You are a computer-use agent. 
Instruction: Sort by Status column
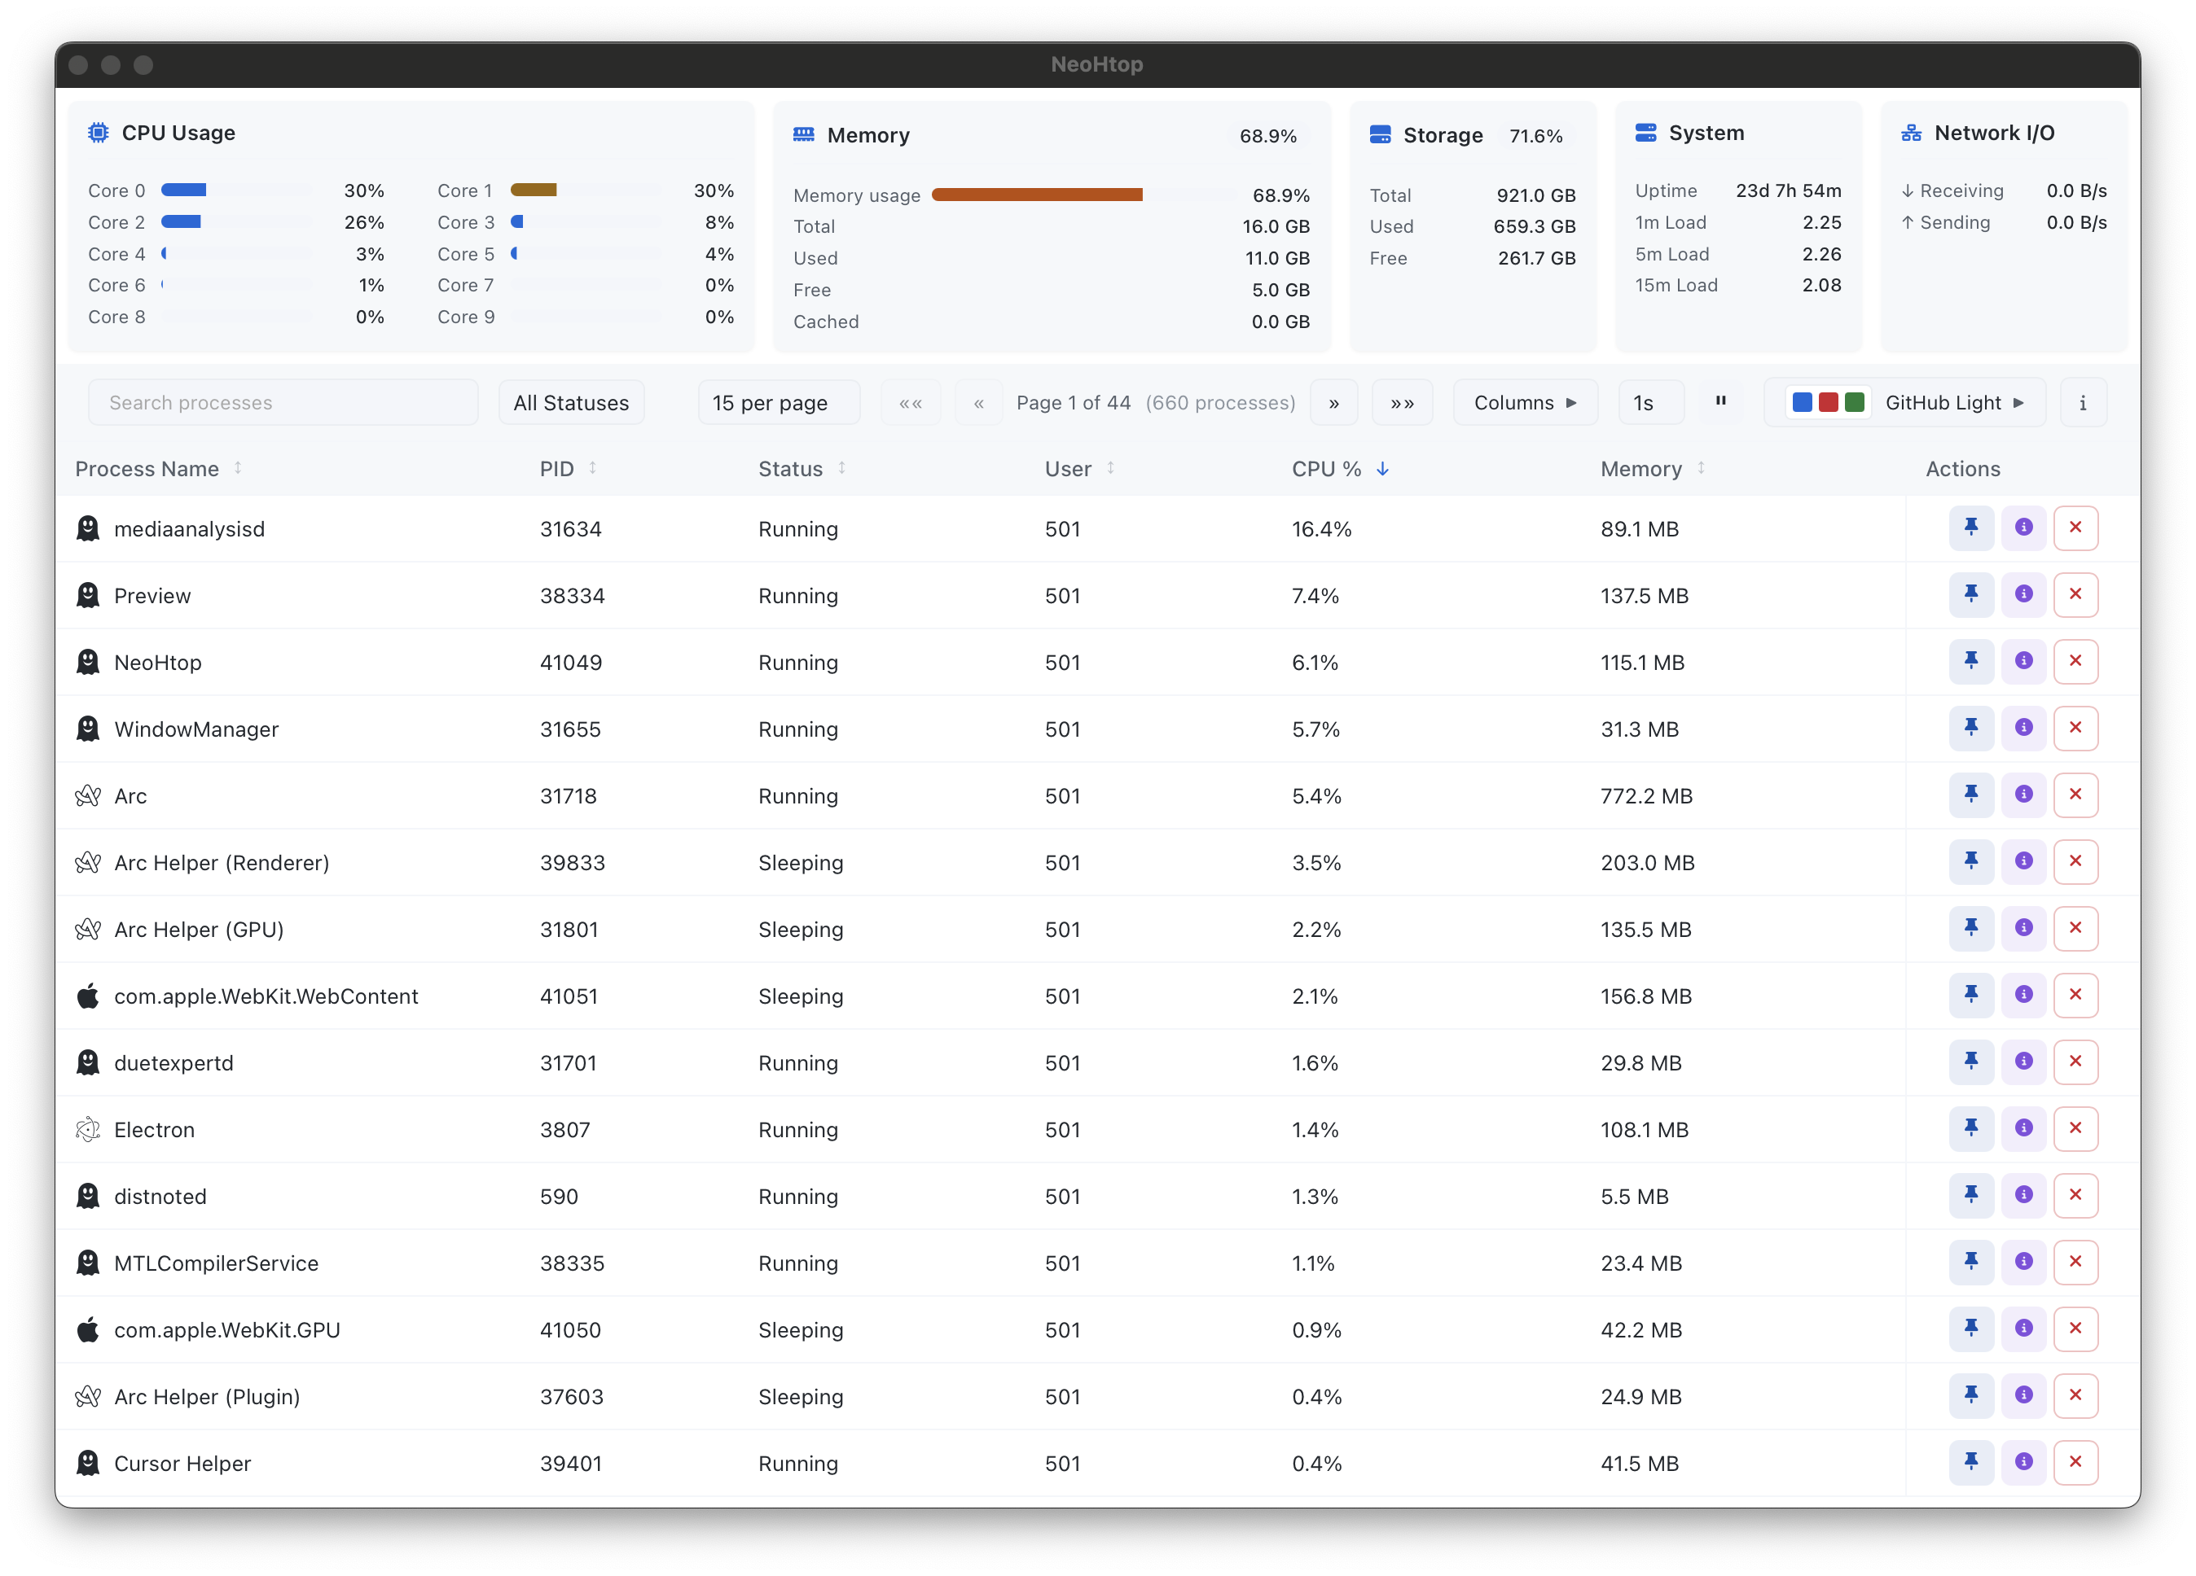click(802, 468)
